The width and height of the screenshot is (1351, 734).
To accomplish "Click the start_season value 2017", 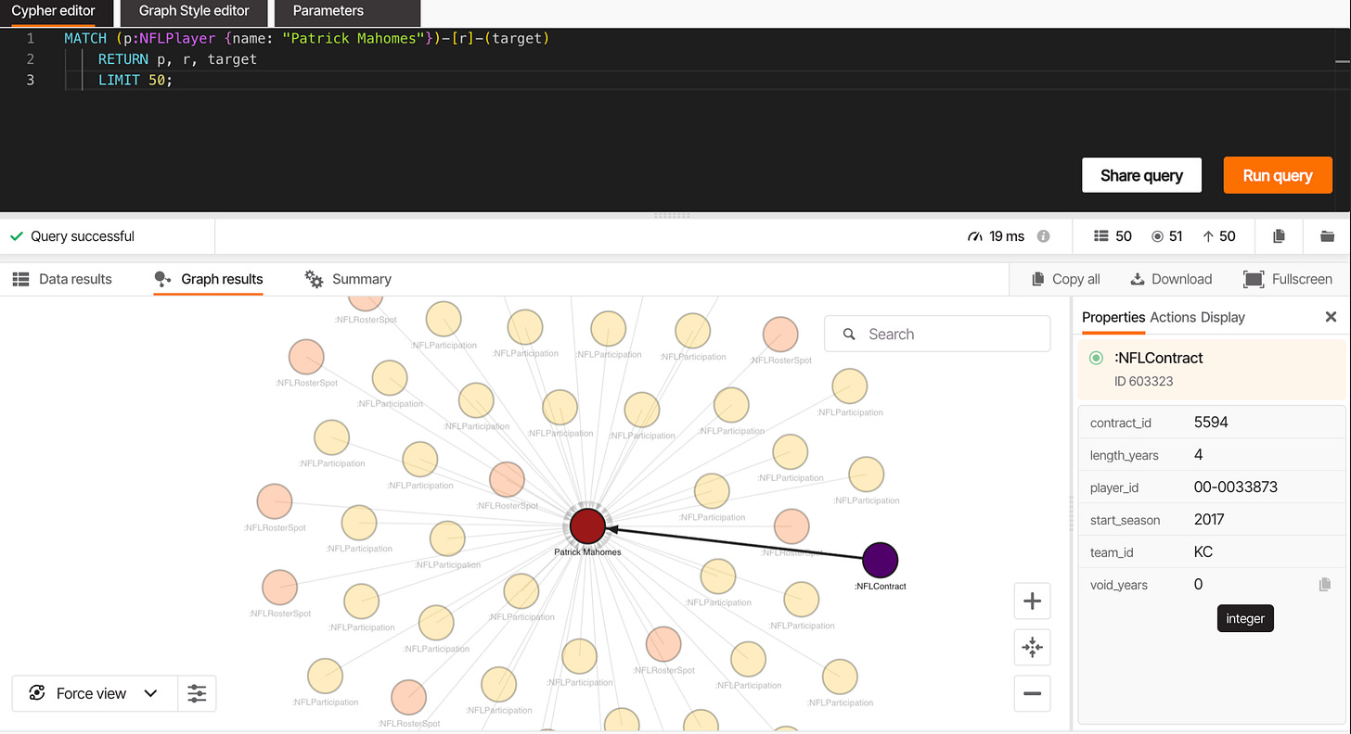I will [x=1209, y=520].
